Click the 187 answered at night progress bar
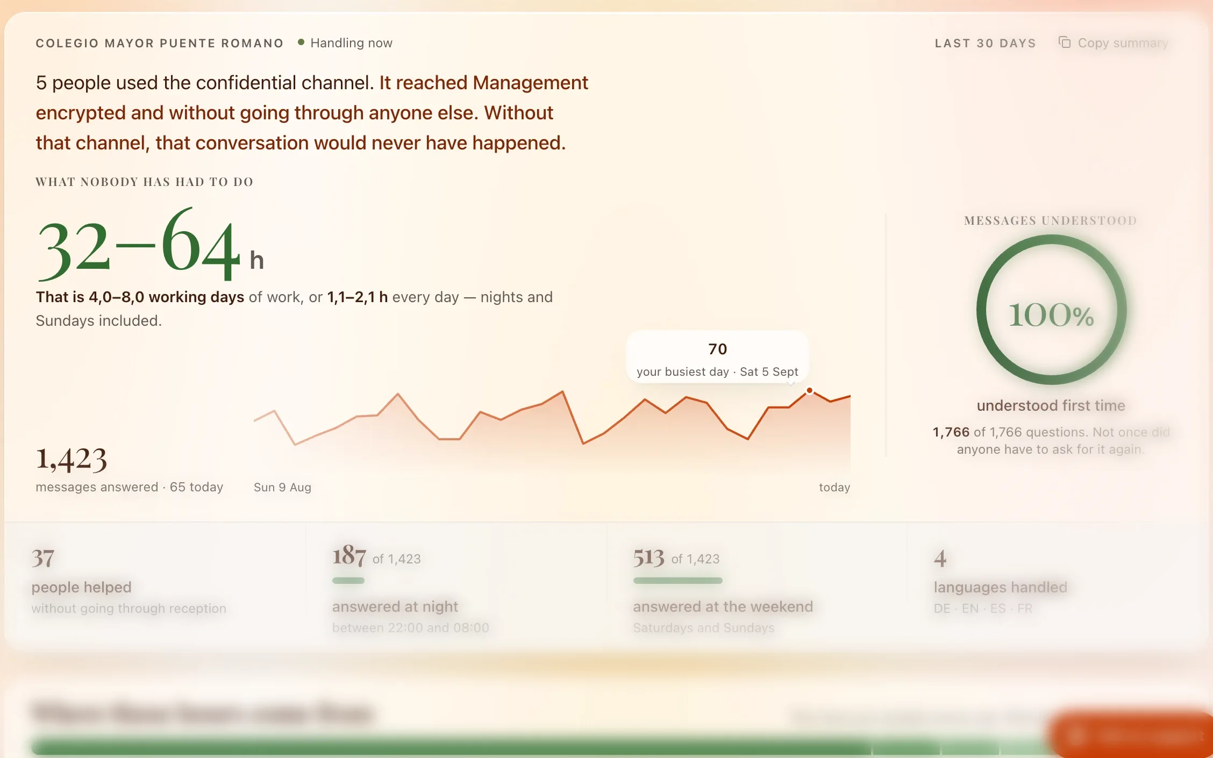This screenshot has height=758, width=1213. click(x=348, y=581)
